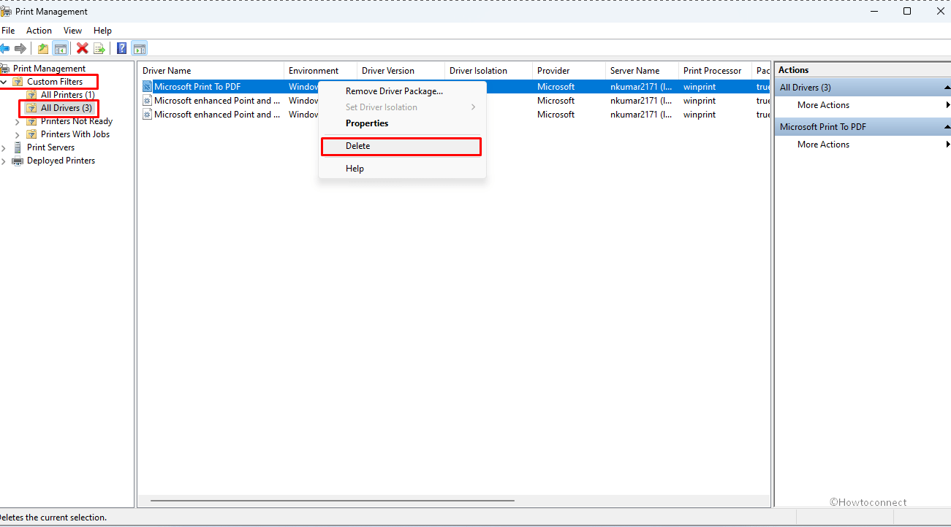The height and width of the screenshot is (527, 951).
Task: Expand the Deployed Printers node
Action: click(x=4, y=161)
